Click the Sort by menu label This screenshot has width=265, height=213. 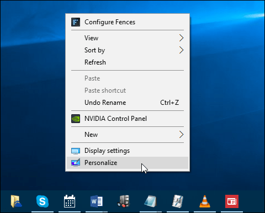click(95, 50)
